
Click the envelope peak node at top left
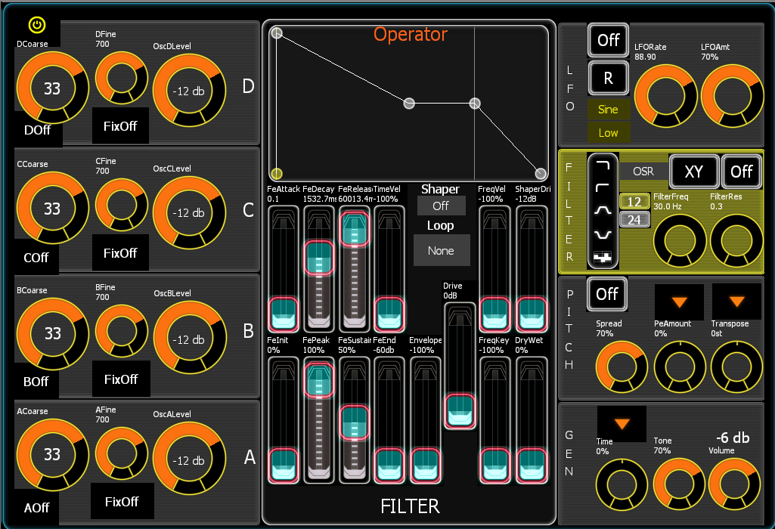point(277,33)
